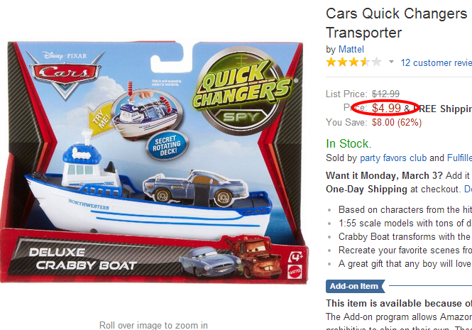Click the Deluxe Crabby Boat product image
Image resolution: width=472 pixels, height=330 pixels.
coord(154,163)
